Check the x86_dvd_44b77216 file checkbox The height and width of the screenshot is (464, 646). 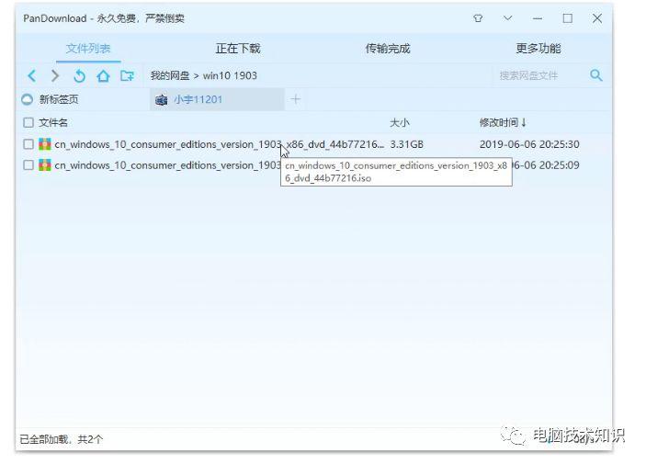click(x=28, y=144)
